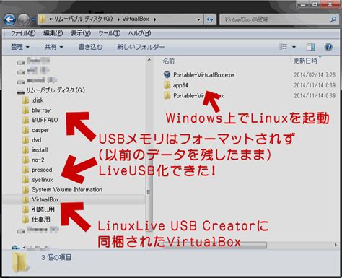The height and width of the screenshot is (278, 342).
Task: Click the no-2 folder icon
Action: pos(26,160)
